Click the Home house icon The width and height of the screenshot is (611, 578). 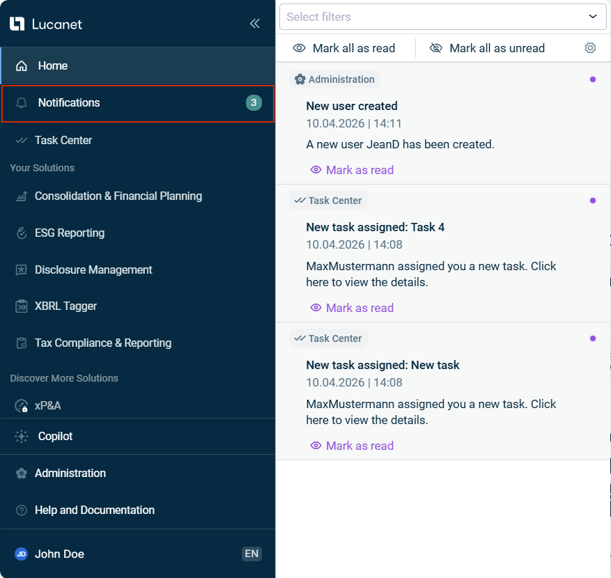(x=22, y=66)
